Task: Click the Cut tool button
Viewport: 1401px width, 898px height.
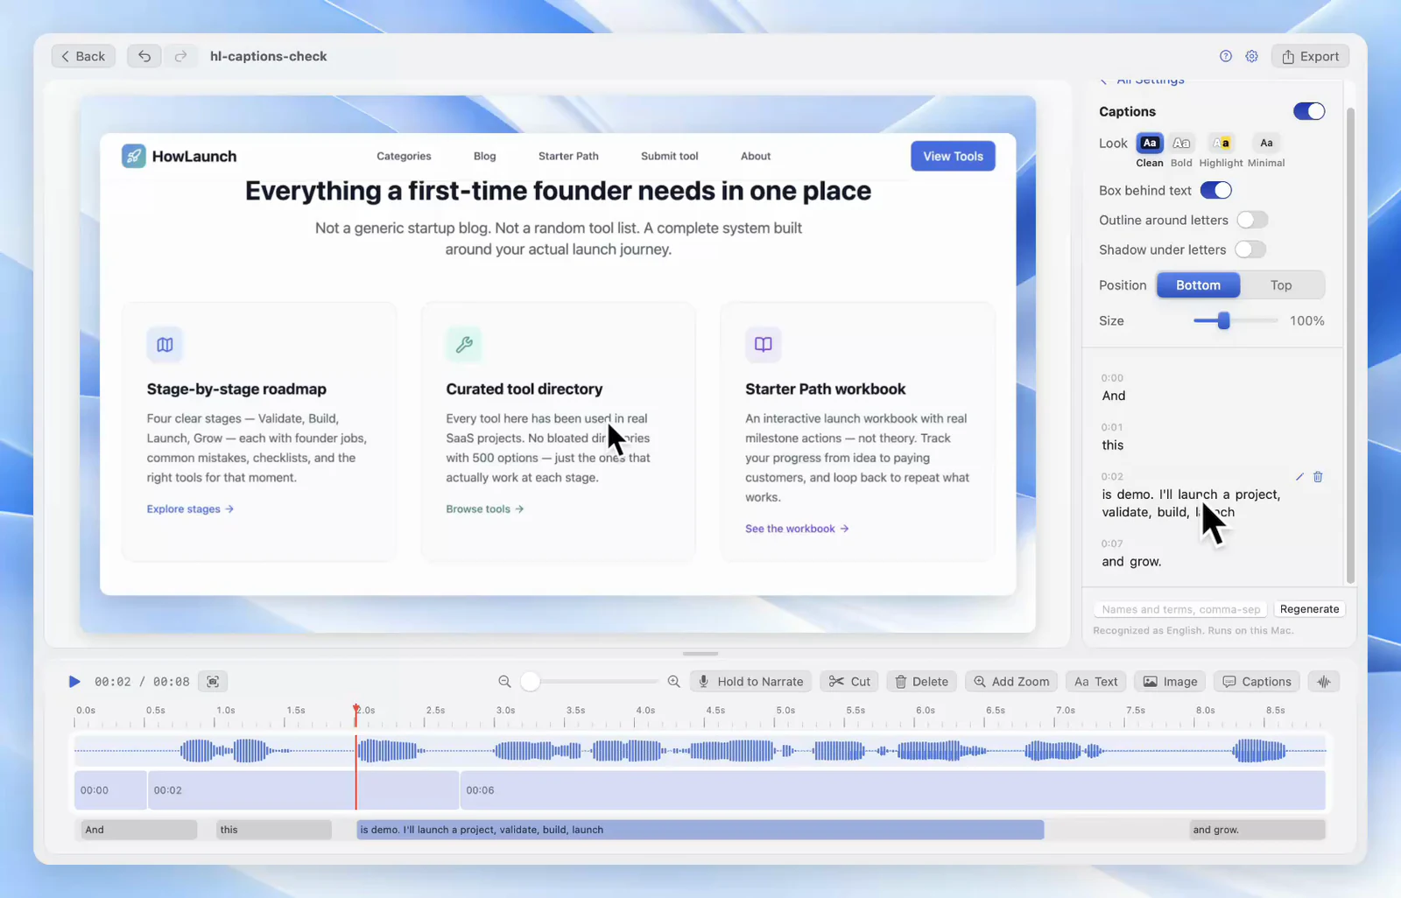Action: [849, 682]
